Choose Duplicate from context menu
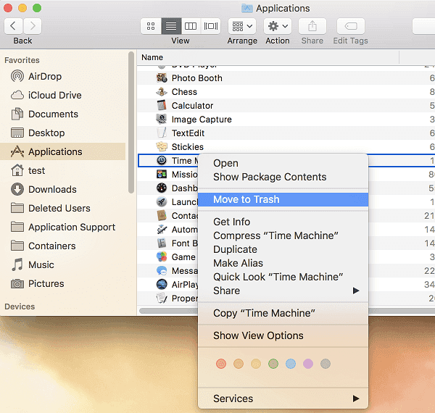435x413 pixels. (x=283, y=249)
